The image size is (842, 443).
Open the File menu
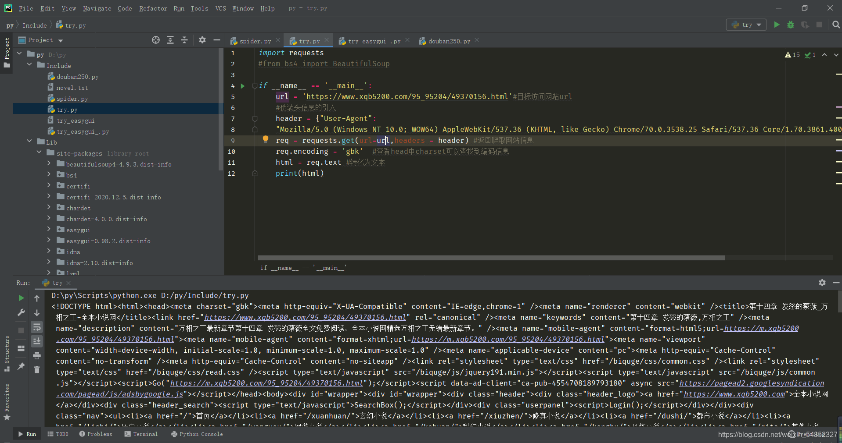tap(26, 8)
